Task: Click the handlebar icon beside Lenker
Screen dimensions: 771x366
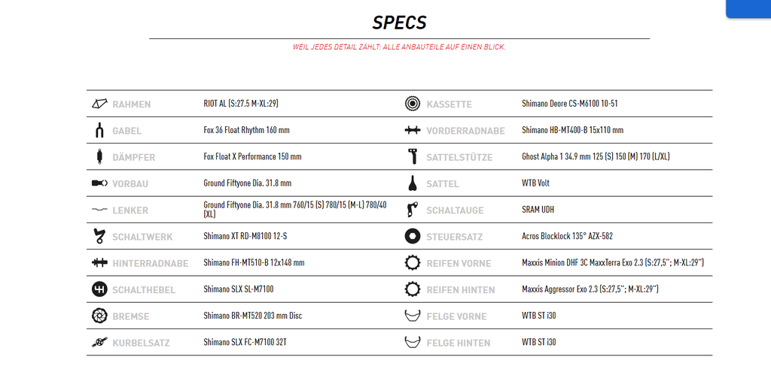Action: click(x=99, y=210)
